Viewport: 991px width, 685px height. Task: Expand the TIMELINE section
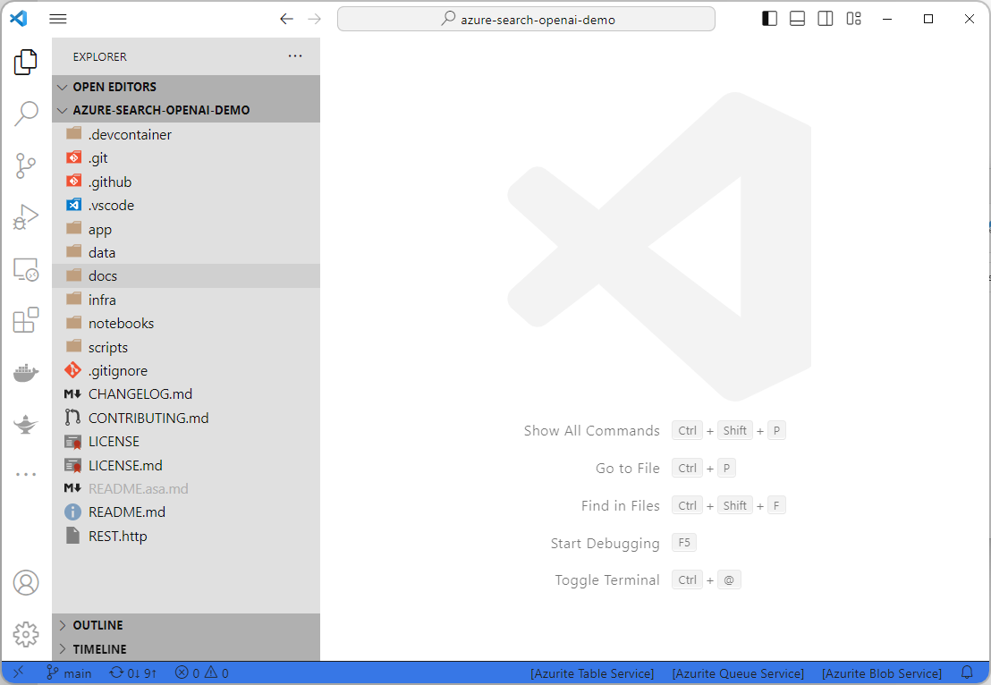click(x=99, y=649)
